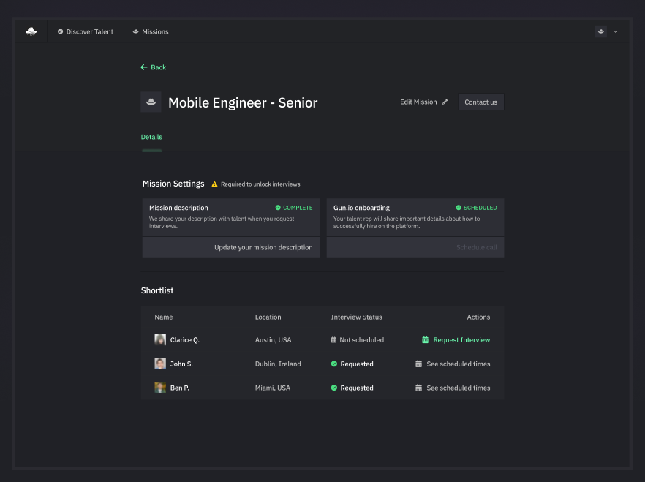Click calendar icon in John S. actions
The height and width of the screenshot is (482, 645).
tap(419, 364)
